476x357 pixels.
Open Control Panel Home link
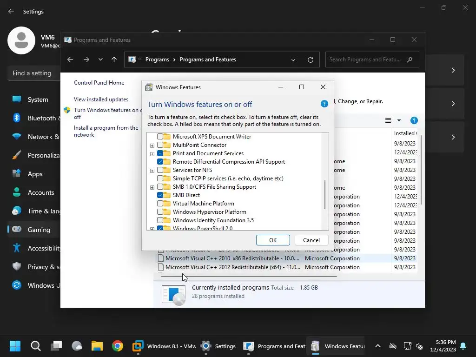coord(99,83)
